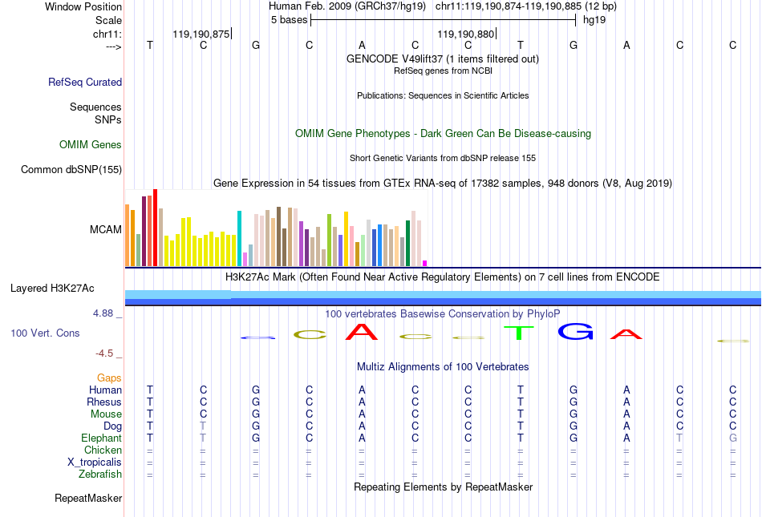The height and width of the screenshot is (517, 762).
Task: Select the RepeatMasker track label
Action: (88, 498)
